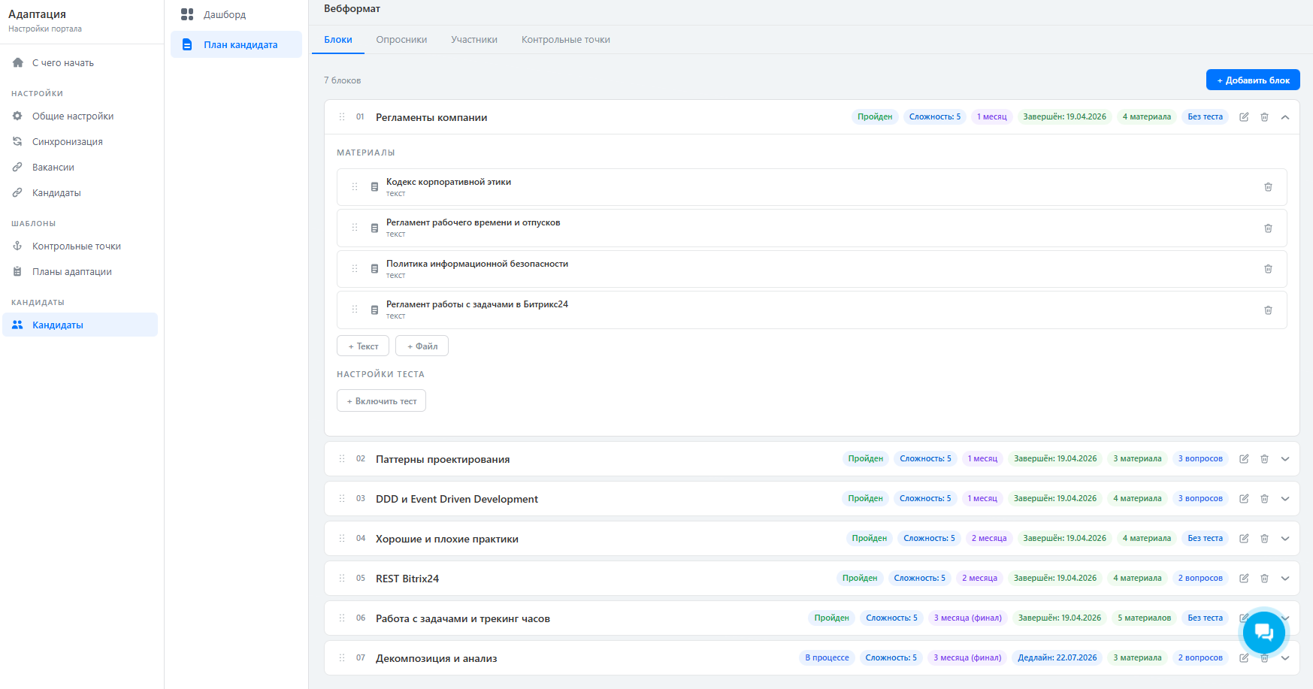Viewport: 1313px width, 689px height.
Task: Expand the Паттерны проектирования block
Action: point(1285,459)
